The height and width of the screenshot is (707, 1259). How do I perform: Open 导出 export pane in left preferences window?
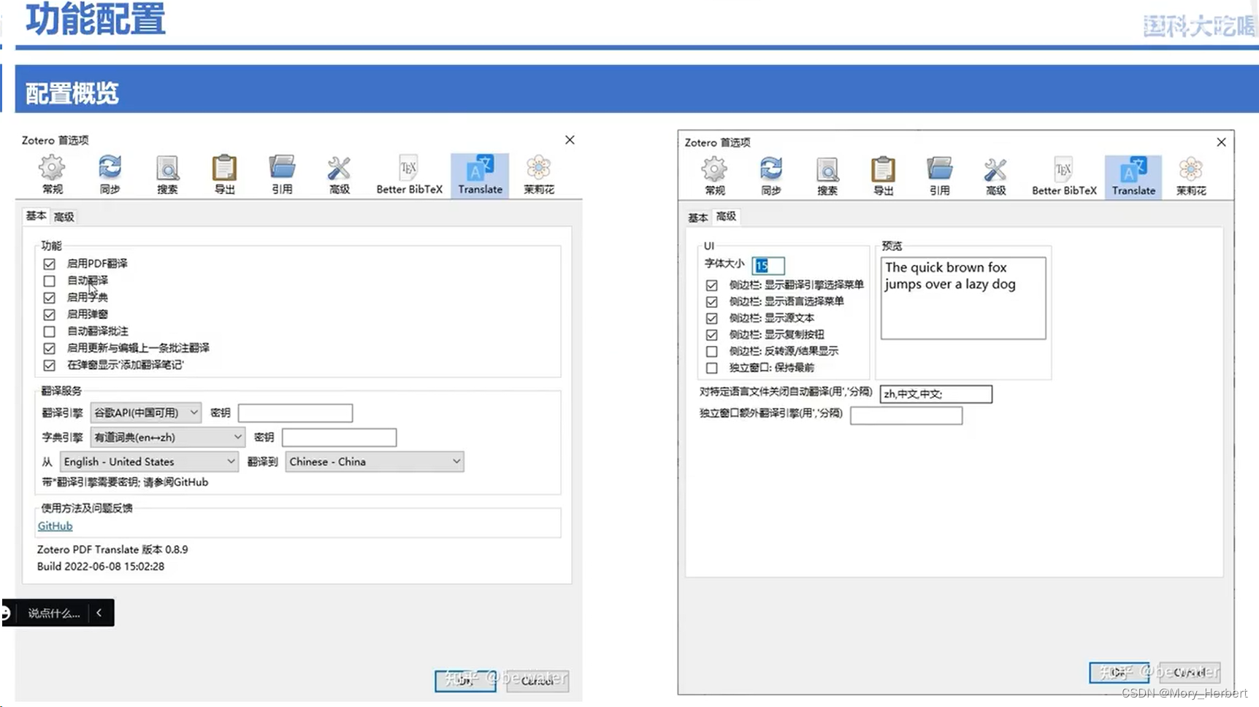[x=224, y=175]
